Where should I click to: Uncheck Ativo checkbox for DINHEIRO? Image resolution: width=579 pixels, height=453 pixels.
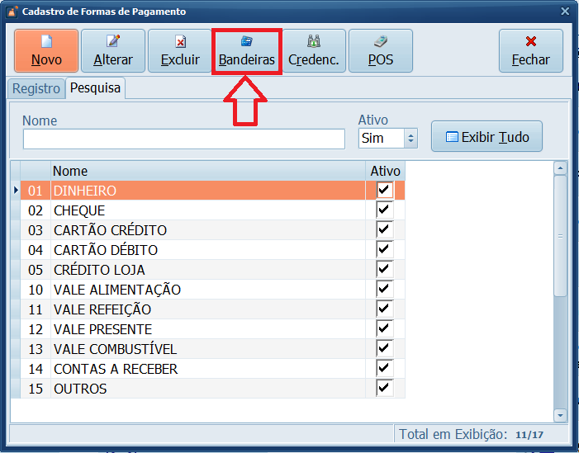tap(385, 191)
